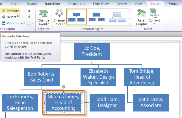
Task: Click the Demote button
Action: (10, 17)
